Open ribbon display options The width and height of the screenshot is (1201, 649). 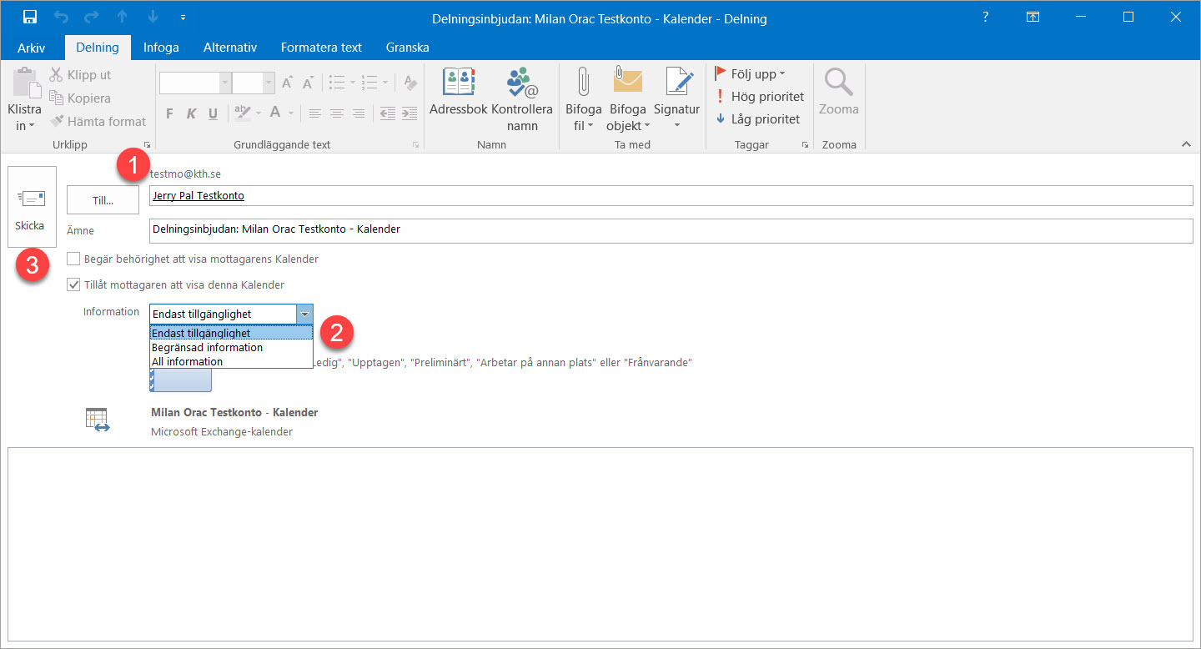1033,18
